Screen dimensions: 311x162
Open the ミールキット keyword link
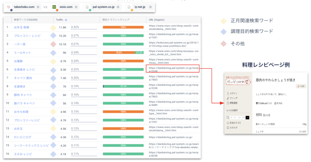click(x=22, y=53)
